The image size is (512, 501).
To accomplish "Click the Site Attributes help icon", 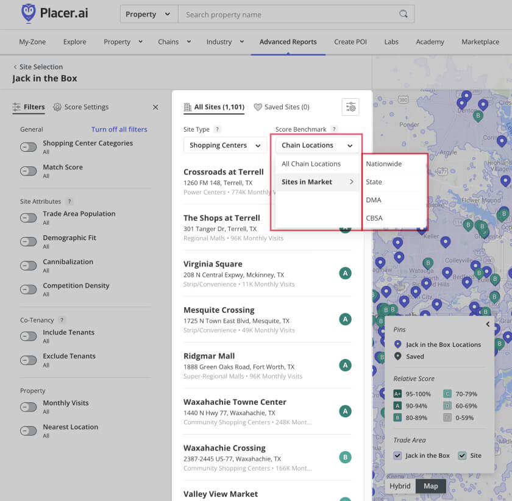I will [x=69, y=202].
